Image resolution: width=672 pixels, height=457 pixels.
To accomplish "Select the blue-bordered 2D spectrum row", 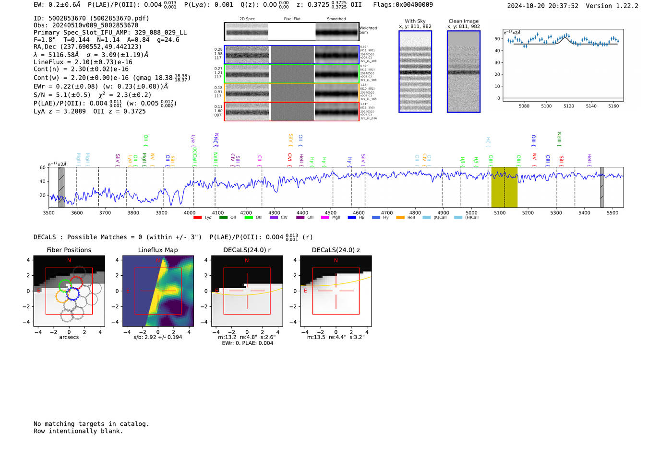I will [291, 55].
